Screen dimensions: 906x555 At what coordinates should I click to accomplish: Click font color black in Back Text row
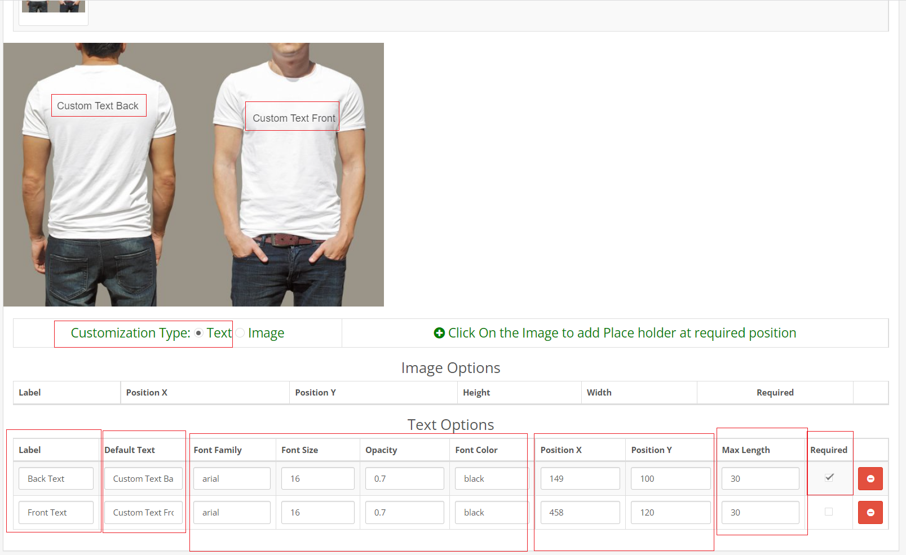click(x=492, y=478)
